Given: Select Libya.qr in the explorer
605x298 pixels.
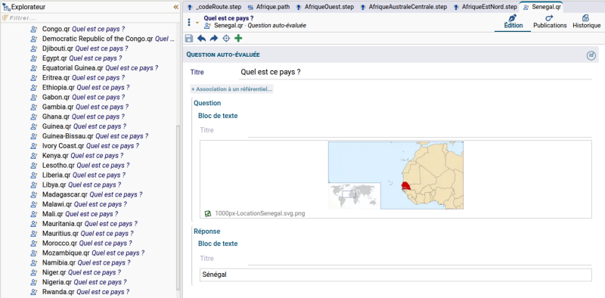Looking at the screenshot, I should pos(76,185).
